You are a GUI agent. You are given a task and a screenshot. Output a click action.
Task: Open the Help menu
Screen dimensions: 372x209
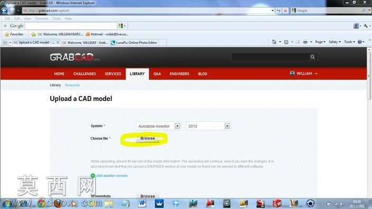(x=68, y=18)
